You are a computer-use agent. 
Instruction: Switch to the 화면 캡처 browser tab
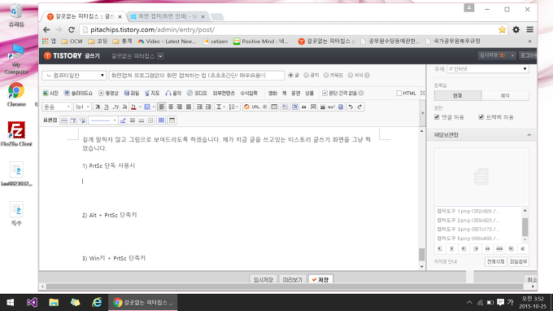[x=168, y=16]
